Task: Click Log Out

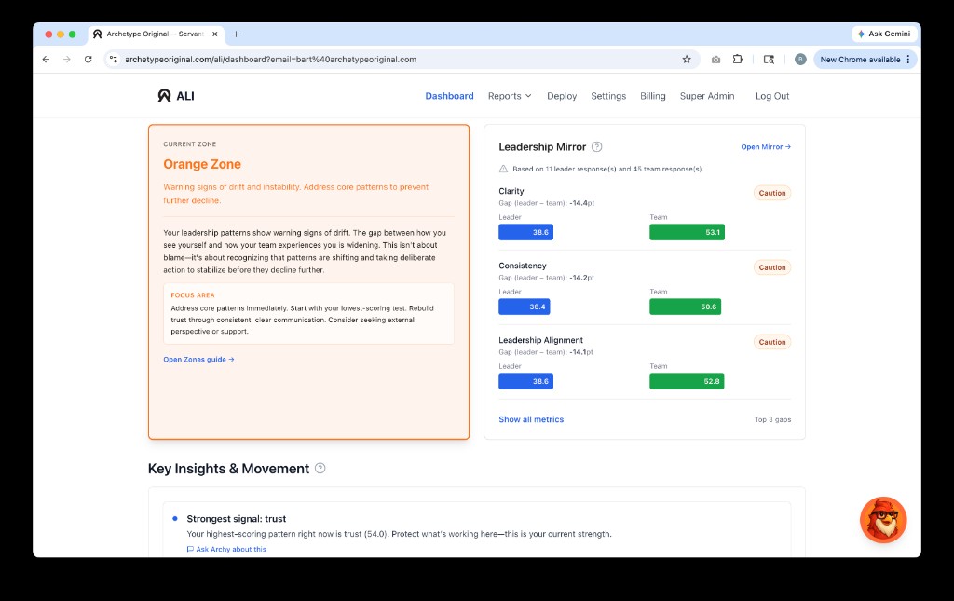Action: 772,96
